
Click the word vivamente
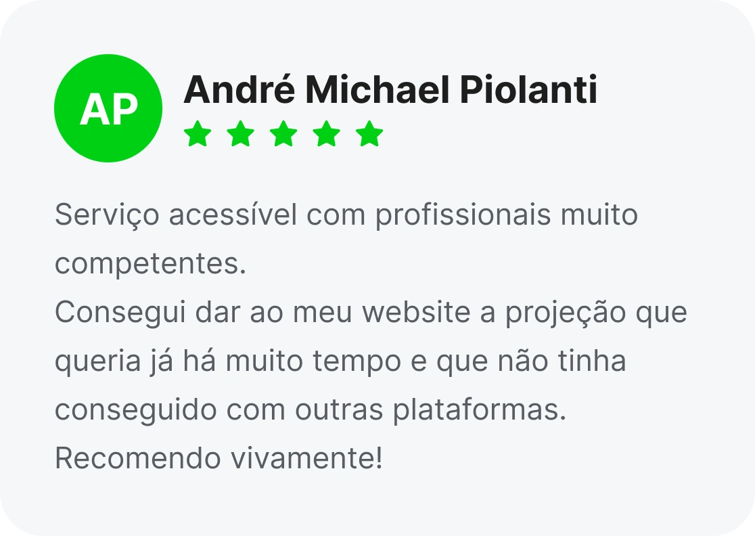click(303, 458)
